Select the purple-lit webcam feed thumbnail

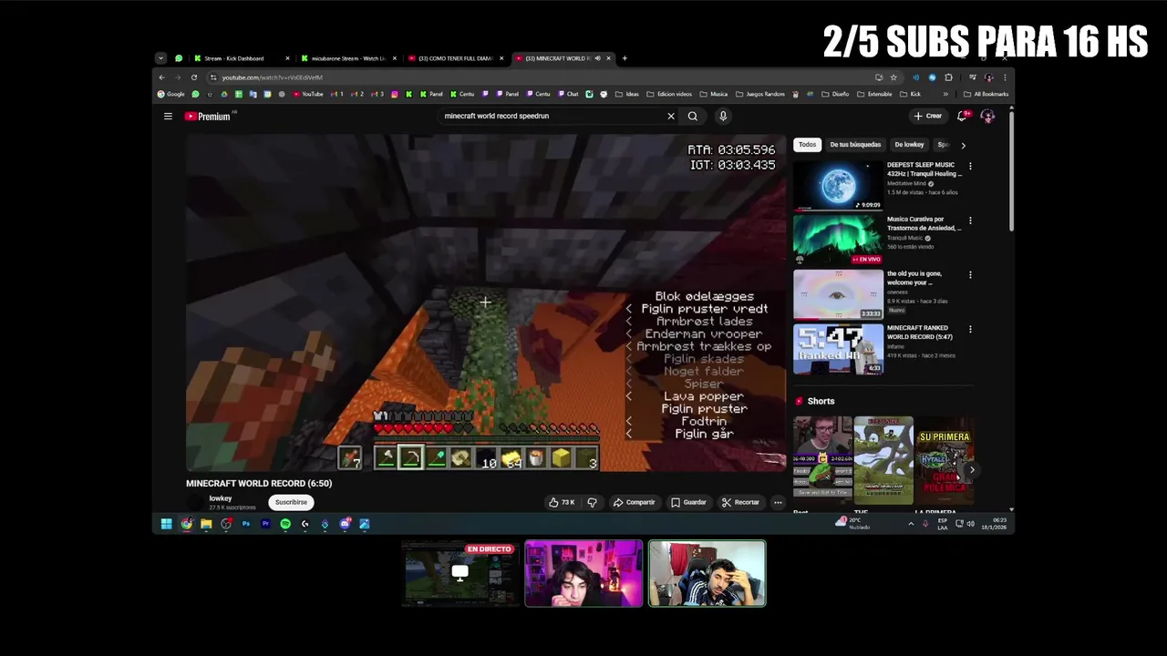tap(583, 573)
